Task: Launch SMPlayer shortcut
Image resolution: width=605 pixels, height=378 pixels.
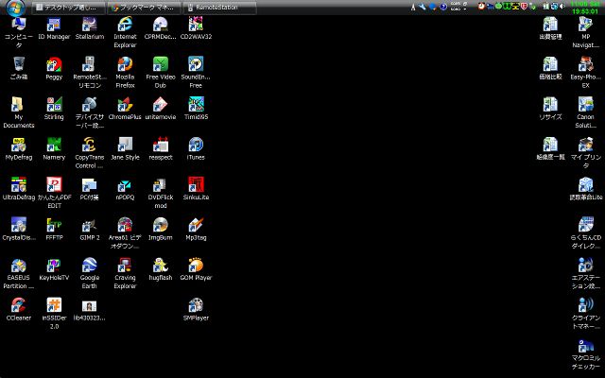Action: click(196, 310)
